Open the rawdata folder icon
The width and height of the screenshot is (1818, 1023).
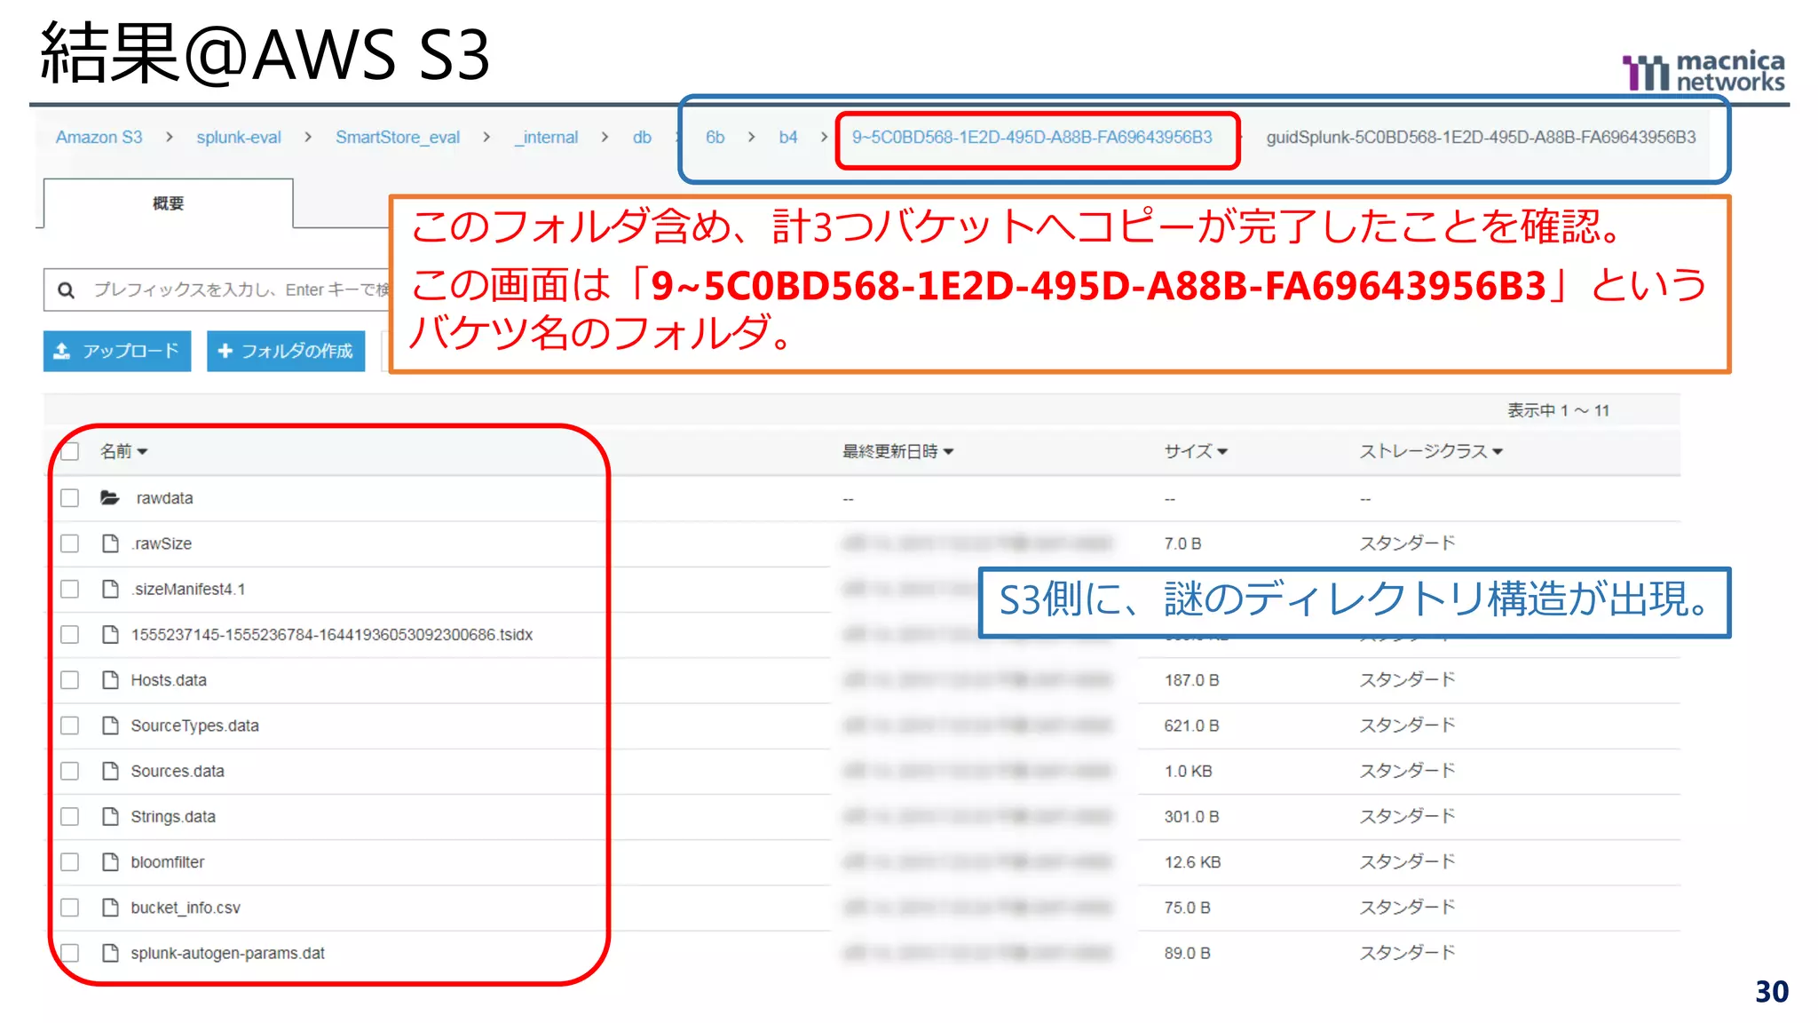point(110,498)
